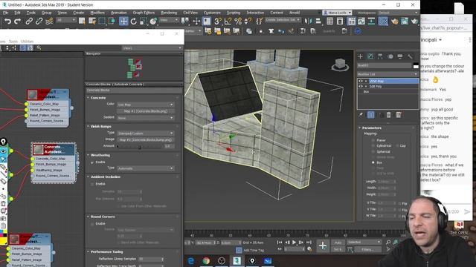Collapse the Finish Bumps rollout
The height and width of the screenshot is (267, 476).
pos(88,126)
